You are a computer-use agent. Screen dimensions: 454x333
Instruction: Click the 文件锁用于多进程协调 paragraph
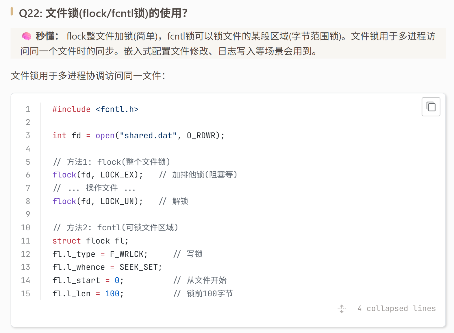pyautogui.click(x=88, y=76)
